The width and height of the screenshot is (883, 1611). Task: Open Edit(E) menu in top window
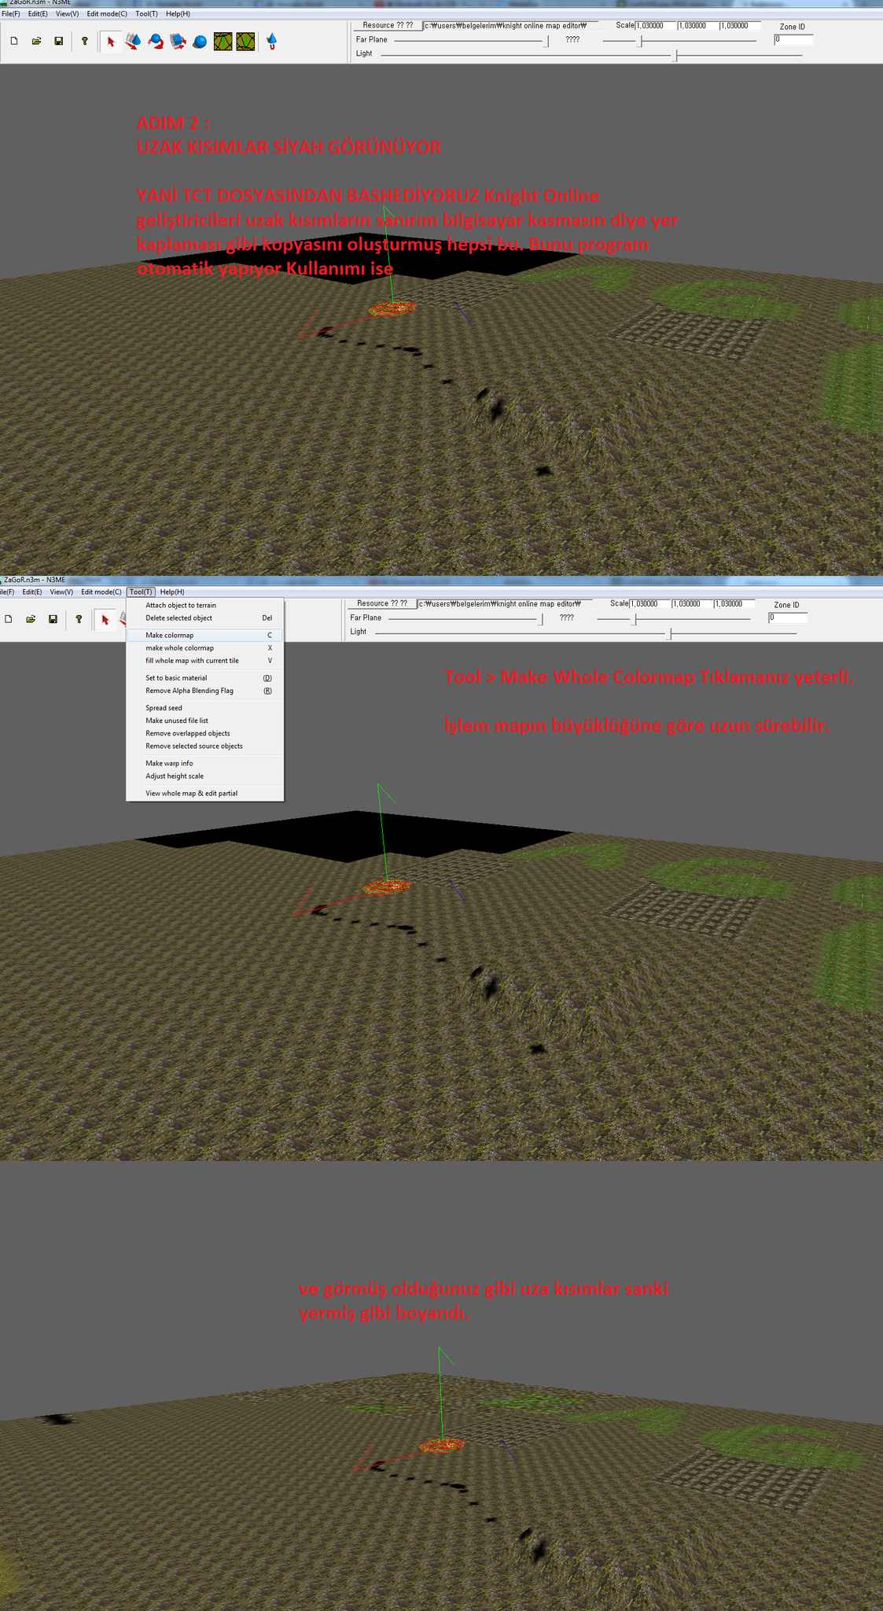(38, 14)
